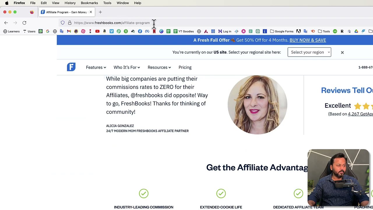Open the View menu

tap(55, 3)
